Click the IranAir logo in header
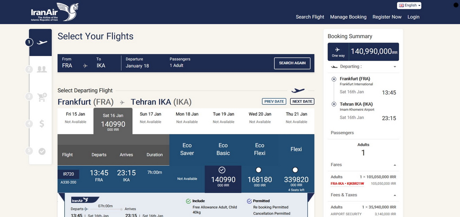 [x=54, y=12]
